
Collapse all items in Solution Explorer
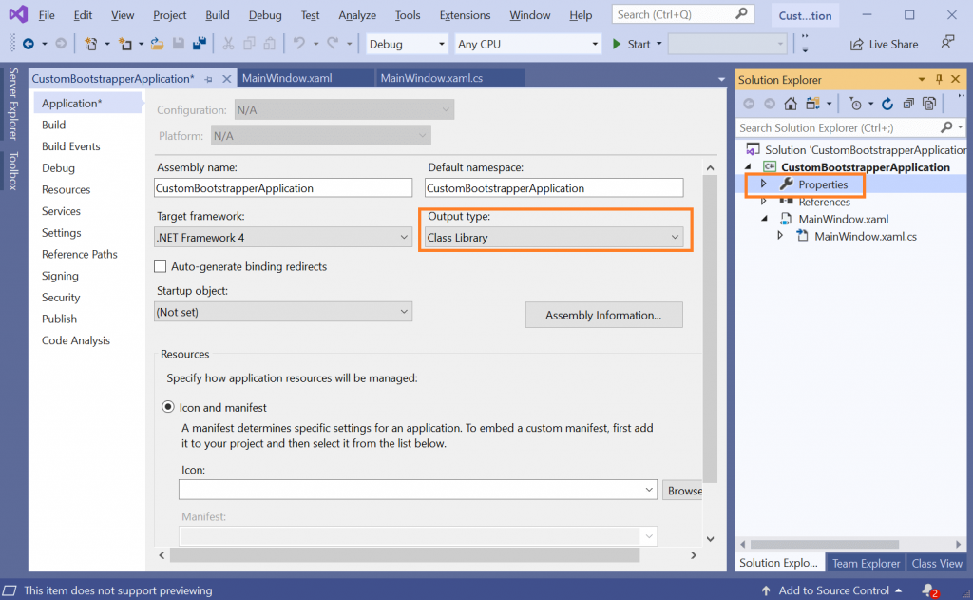[910, 104]
